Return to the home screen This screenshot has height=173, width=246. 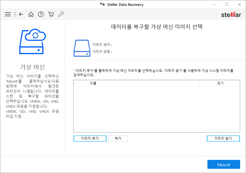point(31,14)
